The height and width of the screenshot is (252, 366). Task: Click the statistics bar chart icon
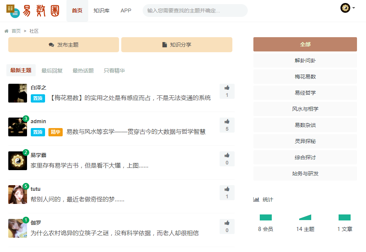(256, 199)
